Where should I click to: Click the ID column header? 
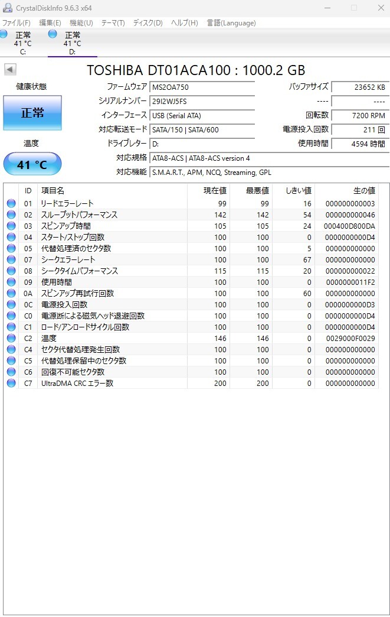28,191
